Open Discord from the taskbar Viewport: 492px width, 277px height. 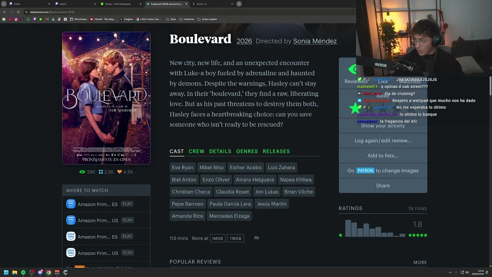(x=40, y=272)
